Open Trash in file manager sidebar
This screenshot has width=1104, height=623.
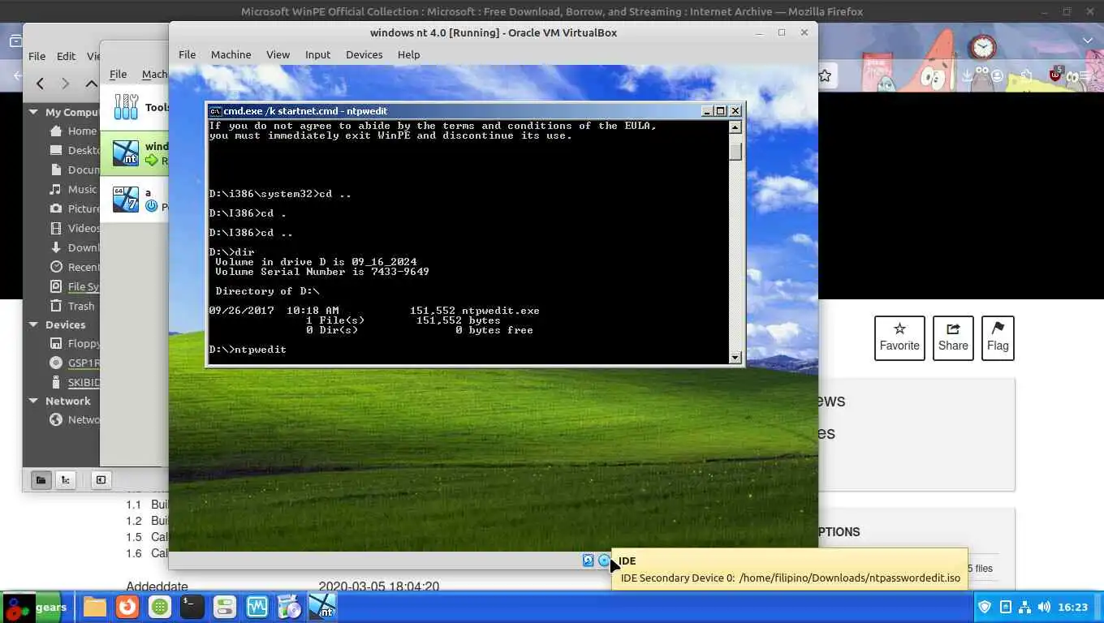tap(72, 306)
